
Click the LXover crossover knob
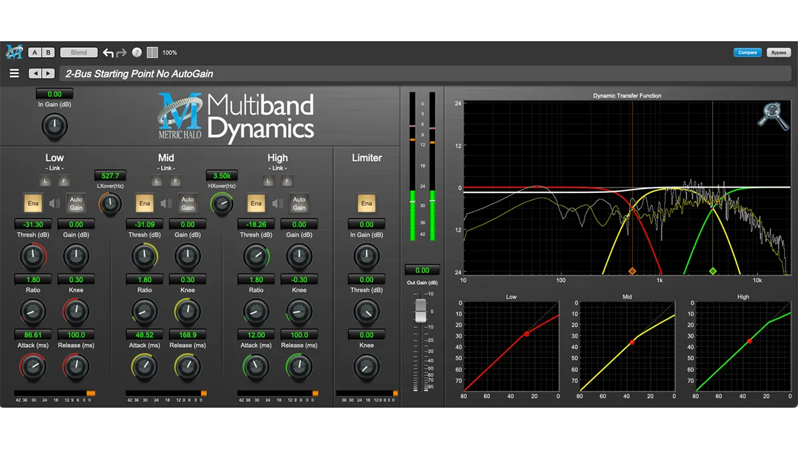[x=110, y=204]
